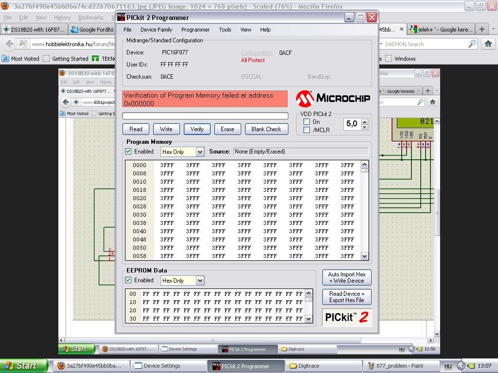The image size is (498, 373).
Task: Click home icon in embedded screenshot browser
Action: (x=432, y=102)
